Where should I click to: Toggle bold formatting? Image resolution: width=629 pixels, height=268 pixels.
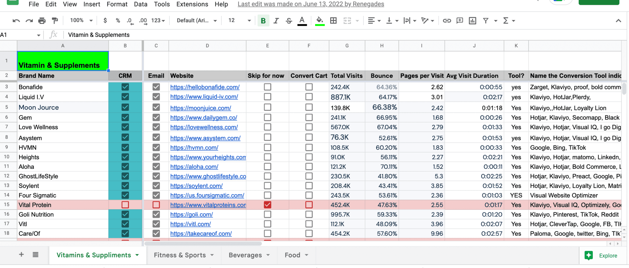point(263,21)
